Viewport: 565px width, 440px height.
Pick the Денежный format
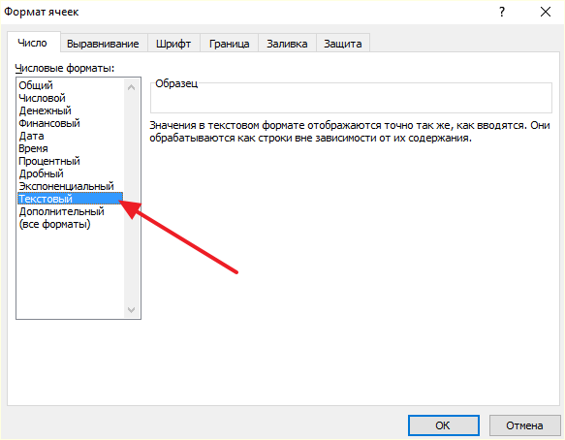[45, 110]
